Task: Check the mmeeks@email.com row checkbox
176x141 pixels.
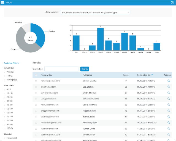Action: pos(36,81)
